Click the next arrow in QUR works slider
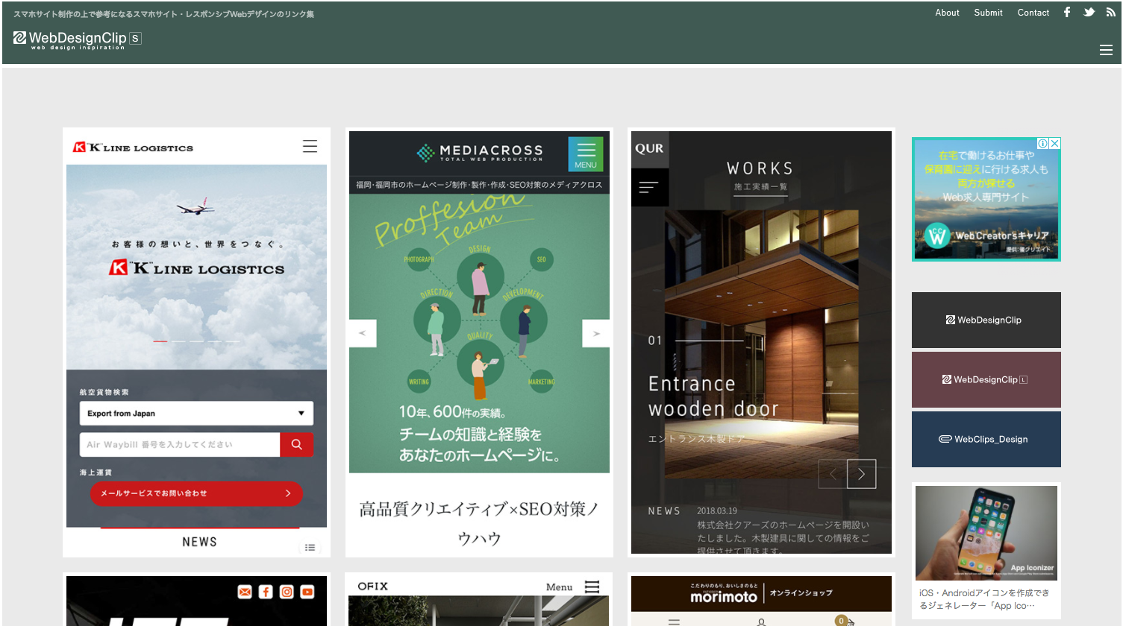This screenshot has height=626, width=1123. [x=861, y=474]
